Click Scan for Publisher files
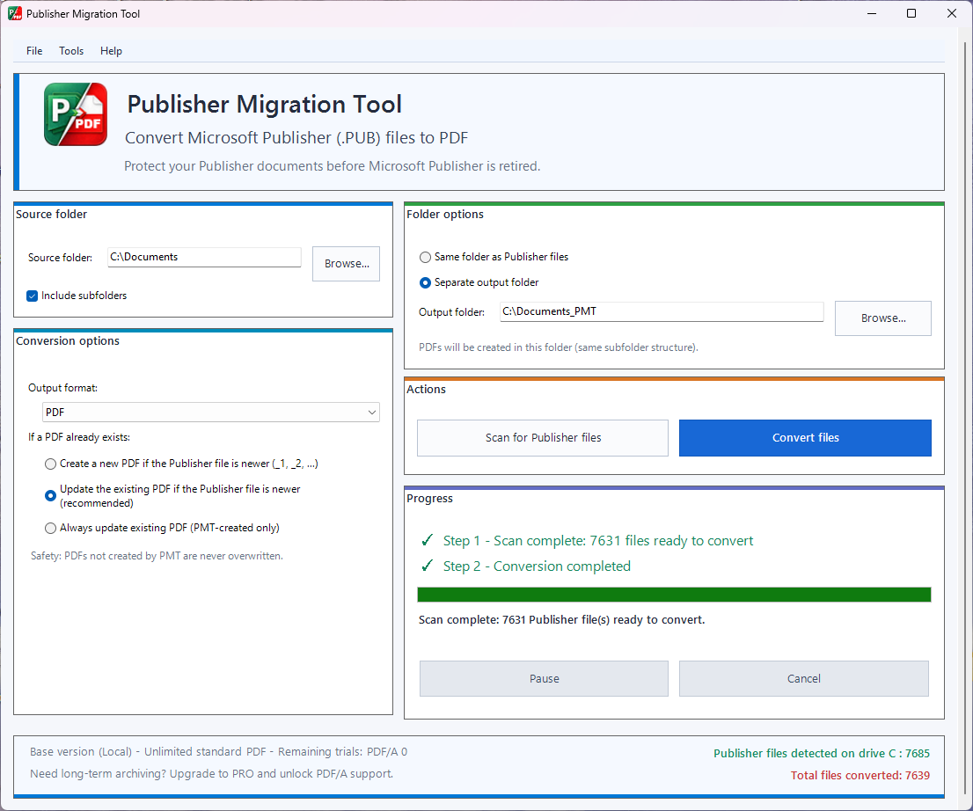 coord(543,438)
